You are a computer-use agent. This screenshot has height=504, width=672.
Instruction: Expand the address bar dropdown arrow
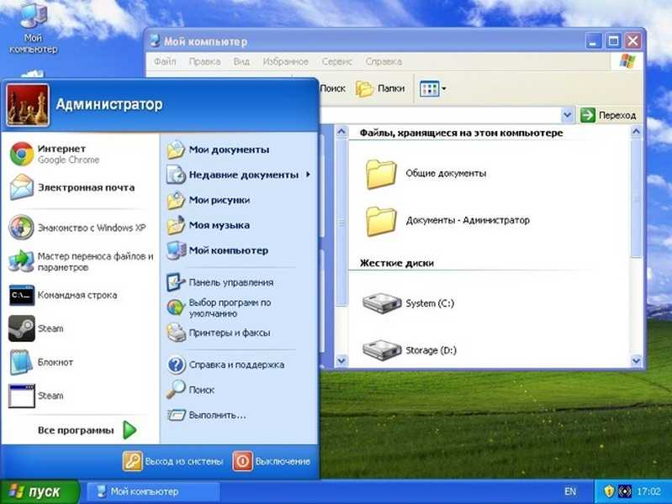(x=567, y=115)
